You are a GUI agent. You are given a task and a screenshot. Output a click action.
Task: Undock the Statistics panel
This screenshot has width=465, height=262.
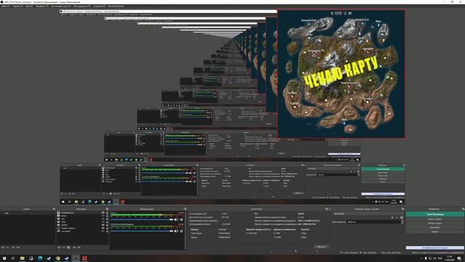coord(326,209)
